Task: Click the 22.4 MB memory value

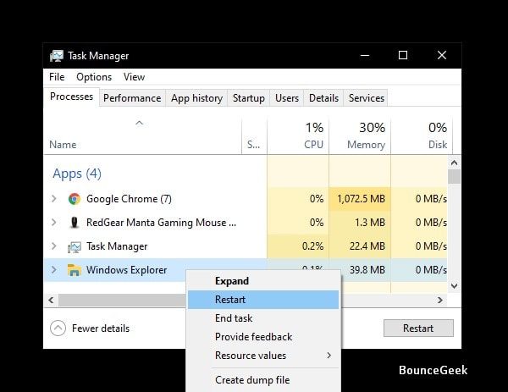Action: coord(367,246)
